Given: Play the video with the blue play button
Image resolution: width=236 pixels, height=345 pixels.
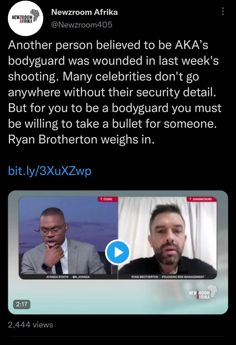Looking at the screenshot, I should click(x=118, y=253).
